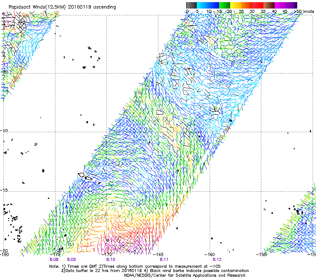
Task: Click the '-175' longitude axis label
Action: click(56, 254)
